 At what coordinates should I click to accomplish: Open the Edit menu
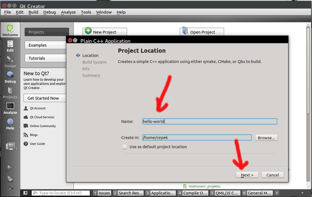coord(20,12)
